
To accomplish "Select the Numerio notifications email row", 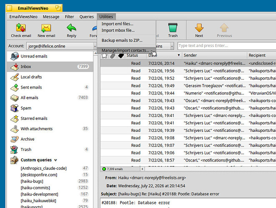I will [x=188, y=93].
